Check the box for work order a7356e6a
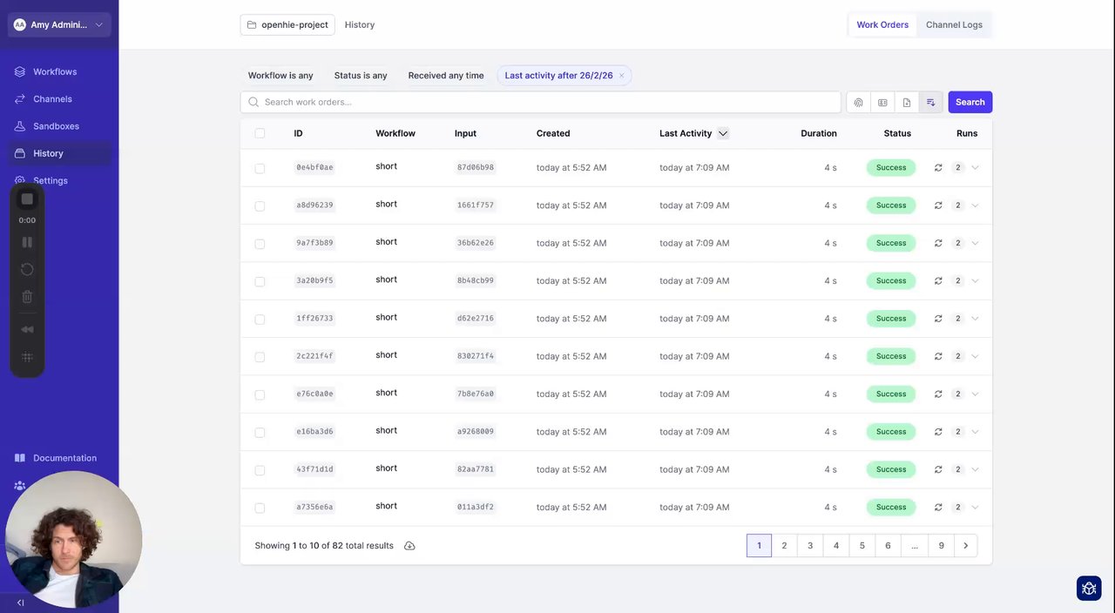 (x=260, y=508)
